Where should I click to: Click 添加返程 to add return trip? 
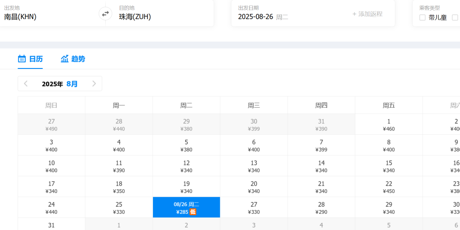(x=368, y=14)
